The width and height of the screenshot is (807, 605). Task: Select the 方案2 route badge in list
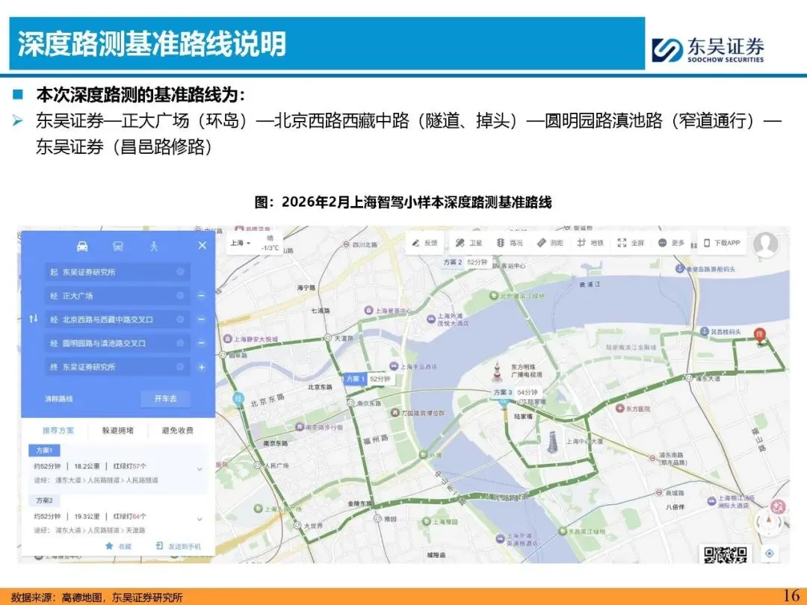tap(44, 500)
